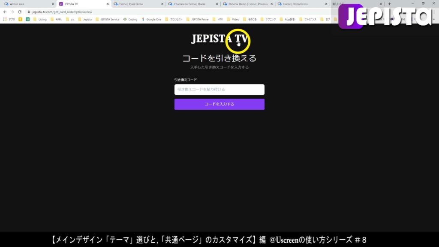
Task: Open the APPs bookmark folder
Action: pos(56,19)
